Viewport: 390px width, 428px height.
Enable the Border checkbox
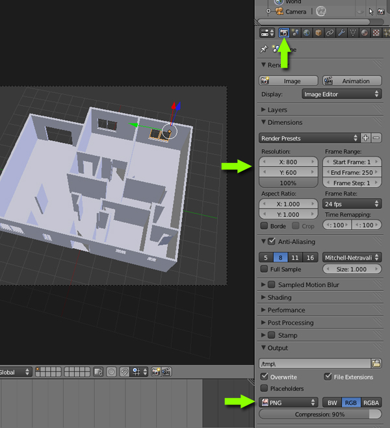coord(264,226)
